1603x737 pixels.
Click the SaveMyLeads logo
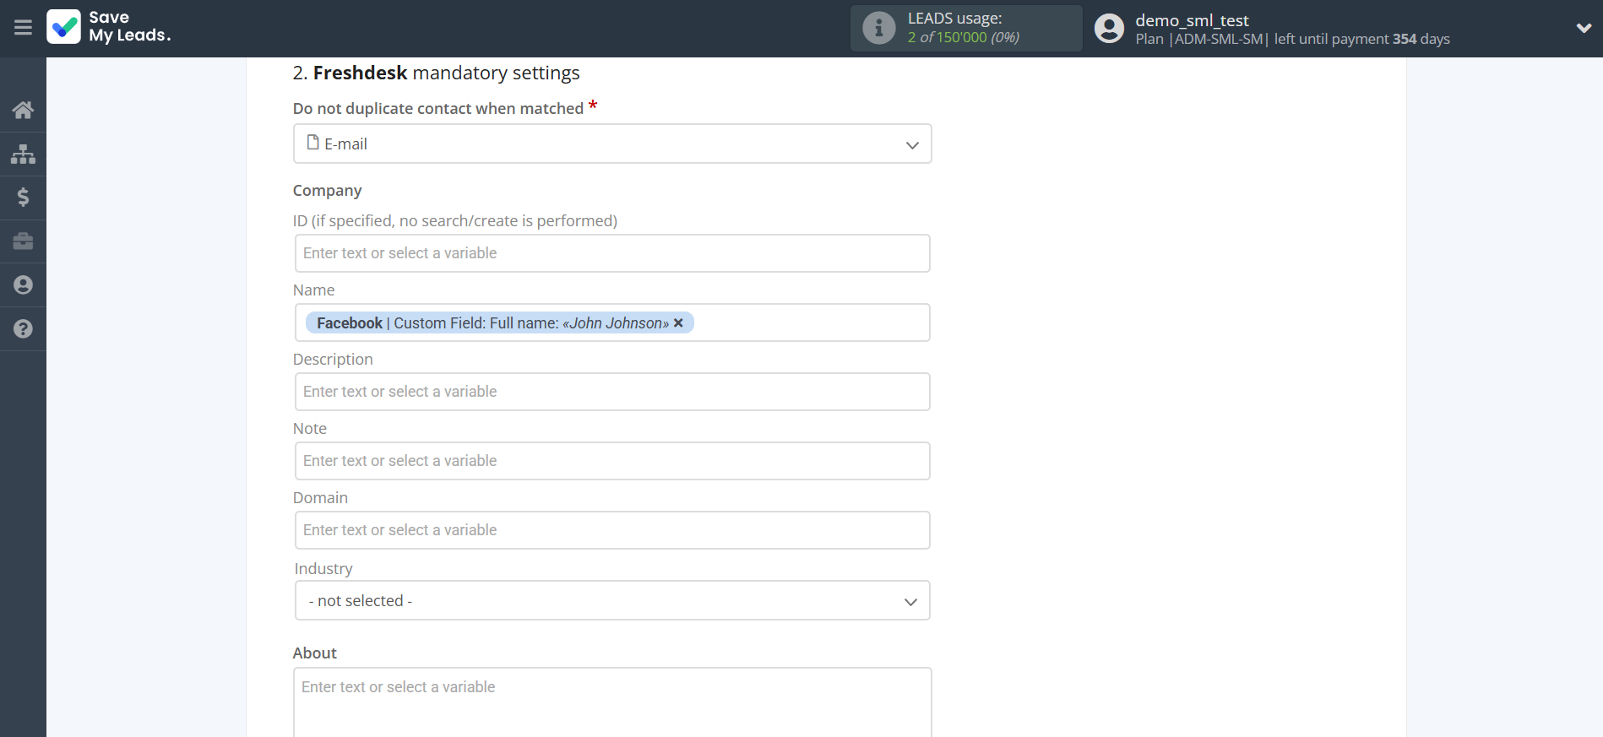109,27
